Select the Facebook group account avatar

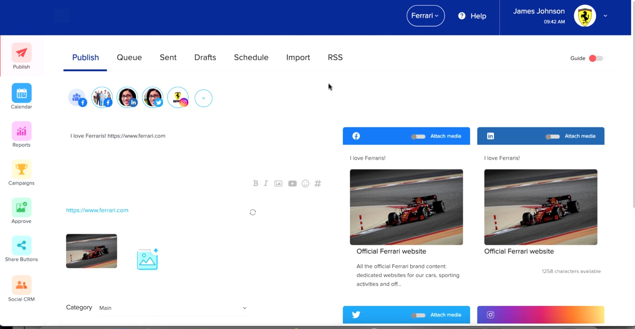pyautogui.click(x=77, y=98)
